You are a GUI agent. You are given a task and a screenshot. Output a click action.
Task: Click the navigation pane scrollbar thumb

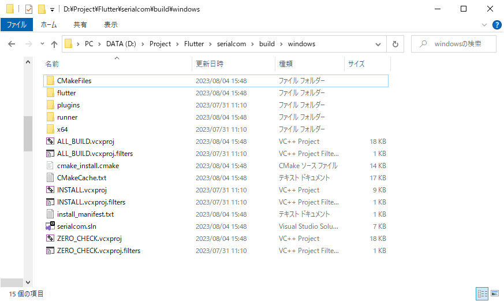[x=28, y=133]
